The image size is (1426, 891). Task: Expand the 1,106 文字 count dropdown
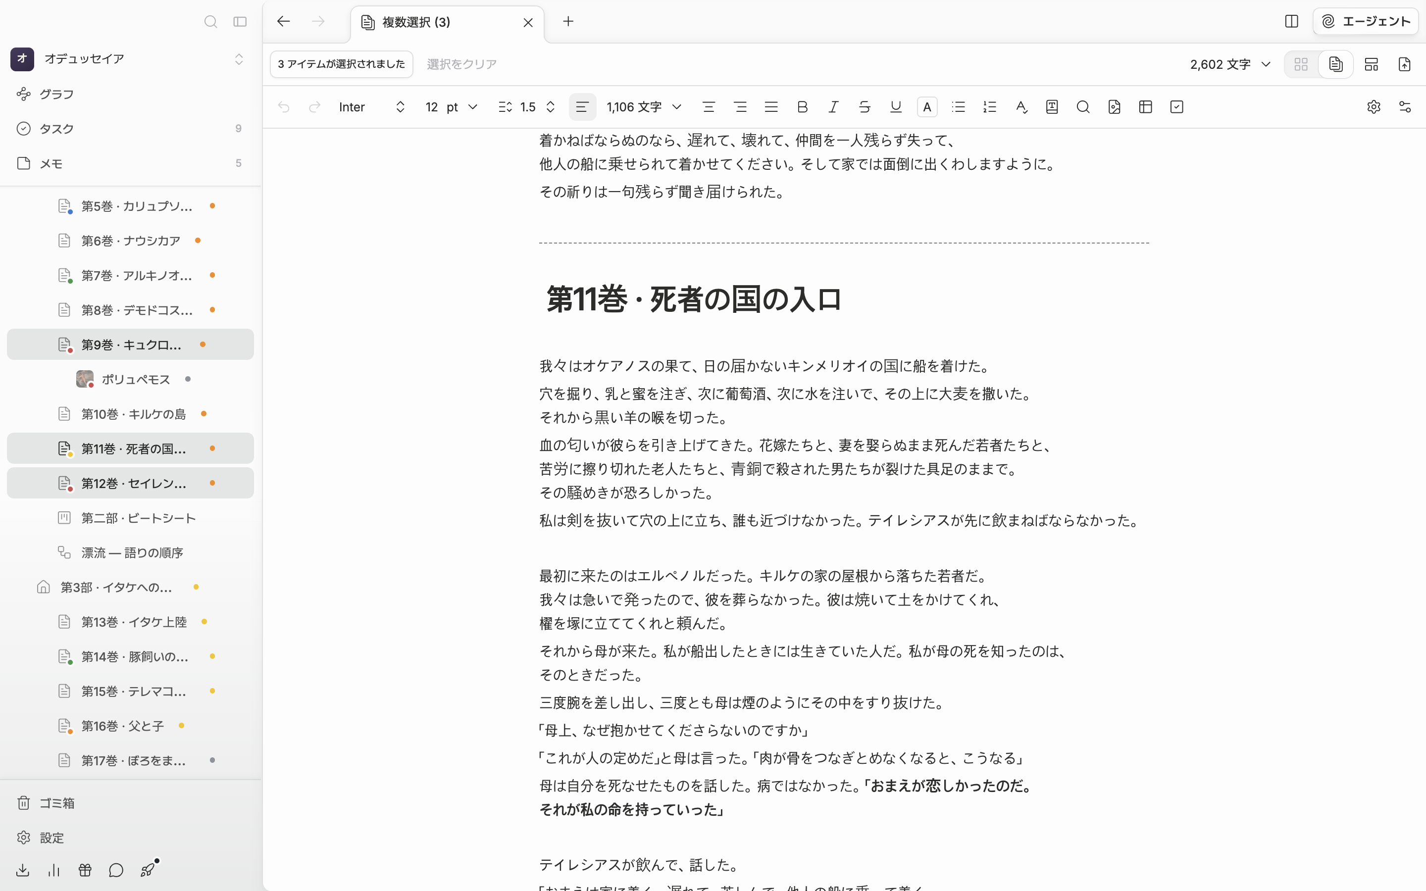point(644,106)
